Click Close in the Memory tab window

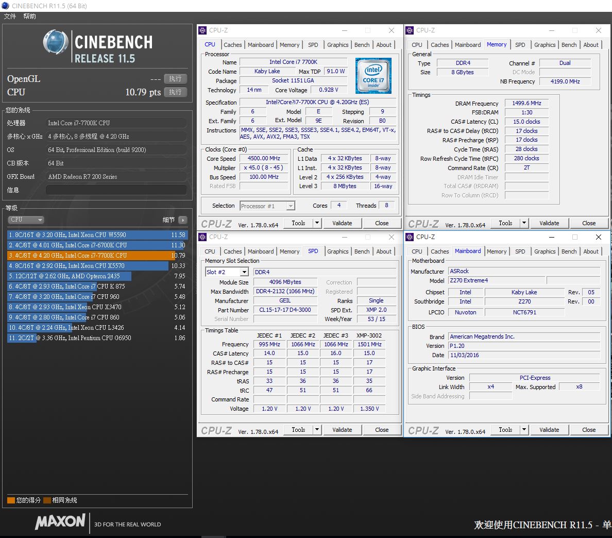coord(589,223)
